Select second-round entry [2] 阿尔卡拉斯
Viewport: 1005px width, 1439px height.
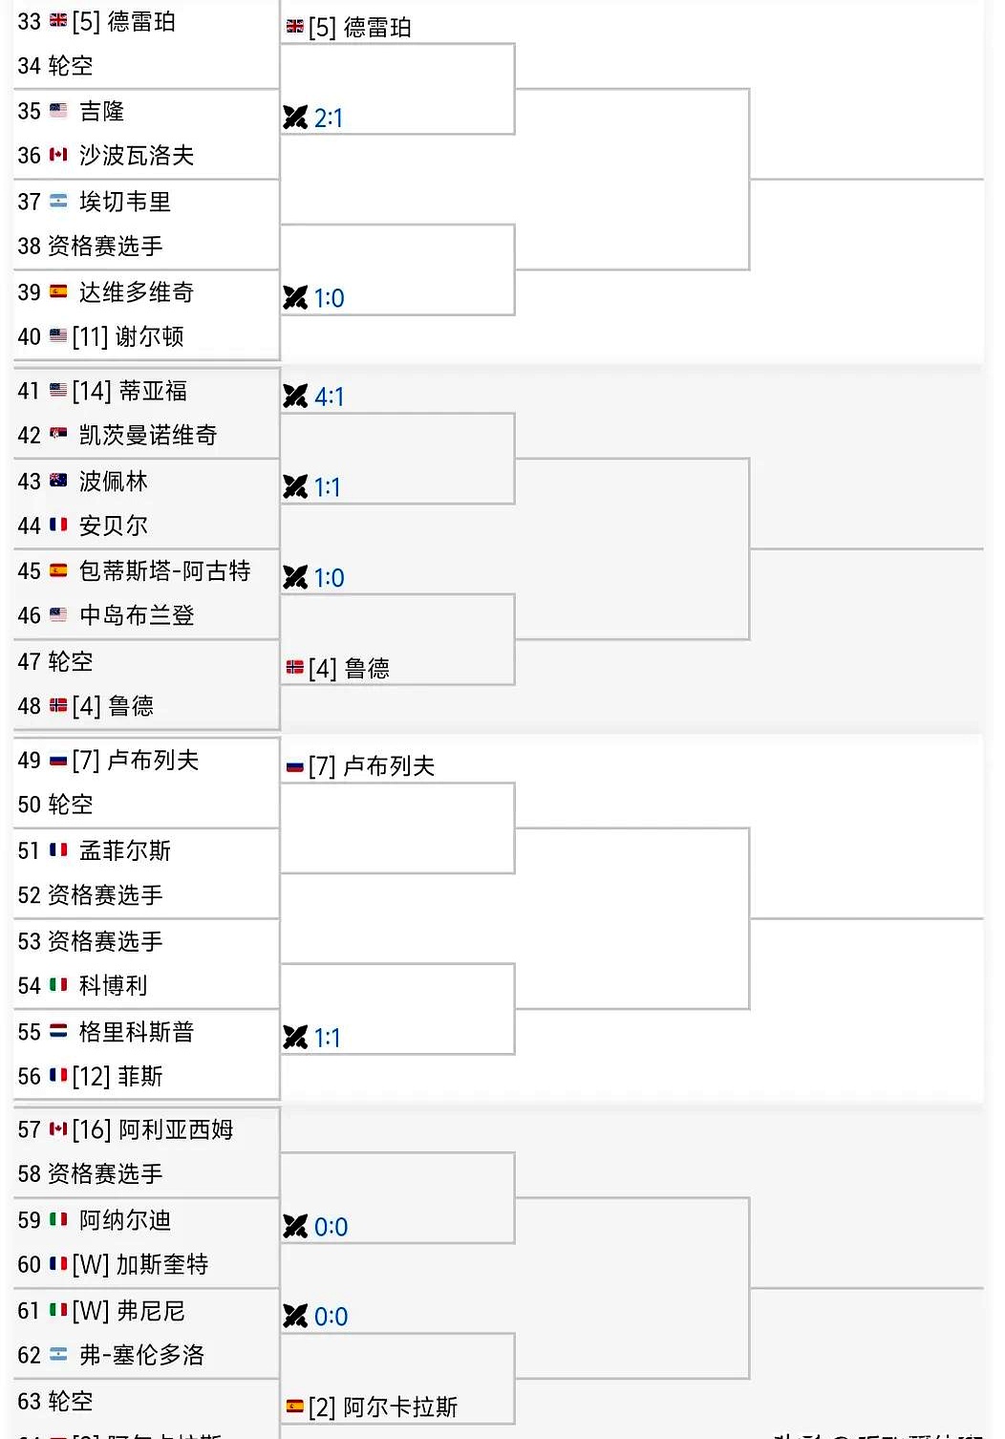click(x=383, y=1407)
